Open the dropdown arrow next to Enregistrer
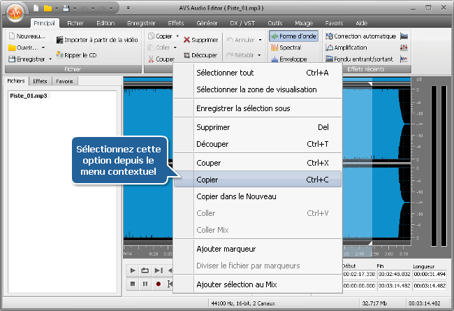This screenshot has width=454, height=311. pos(50,59)
